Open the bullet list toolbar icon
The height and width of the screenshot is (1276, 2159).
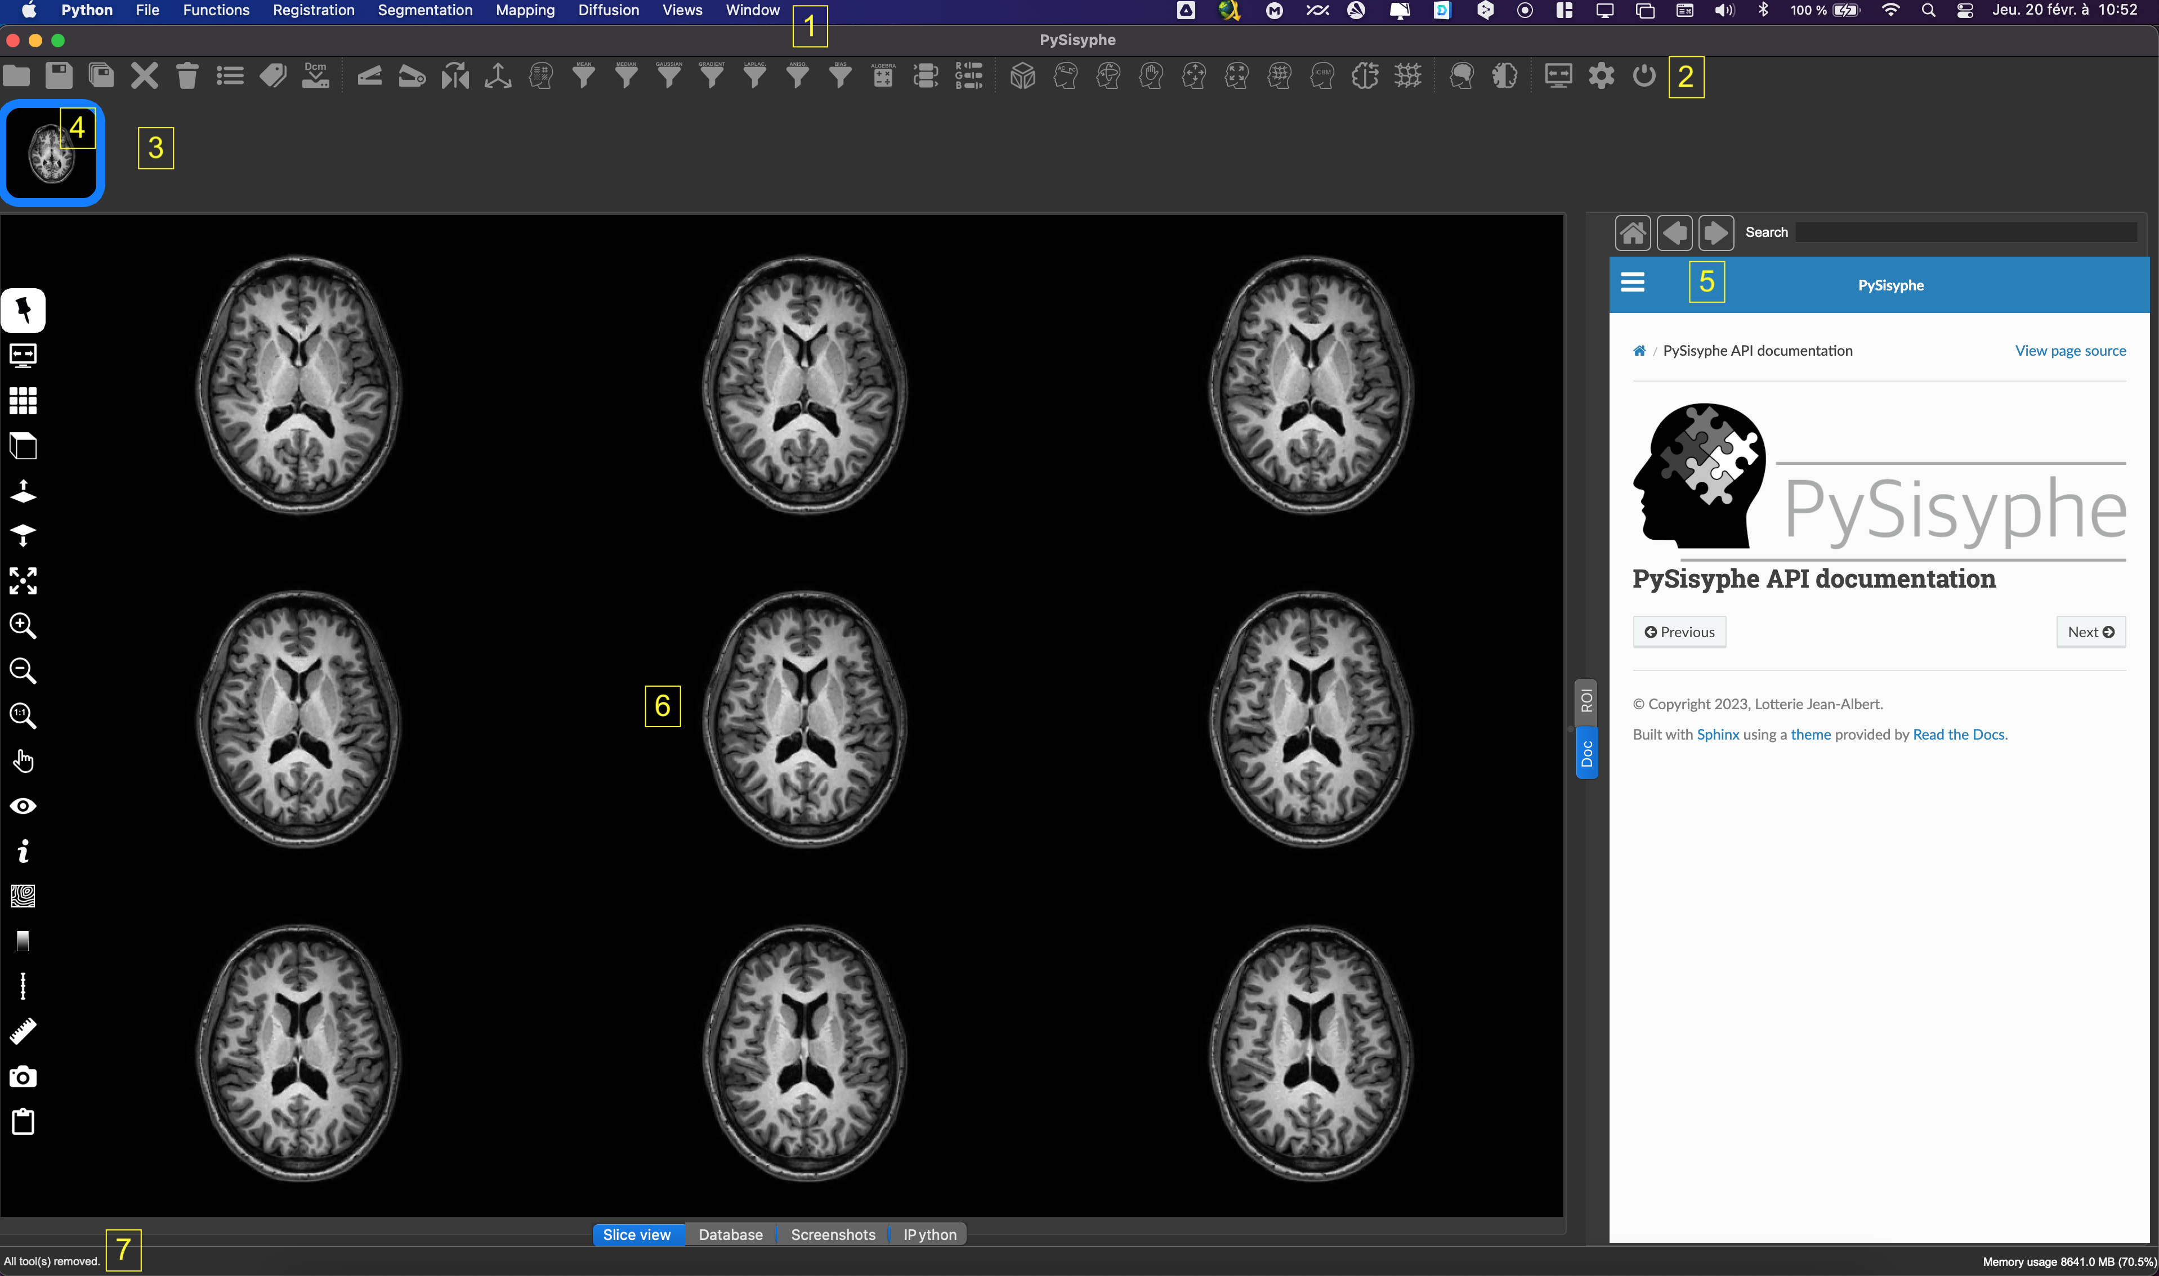click(230, 75)
